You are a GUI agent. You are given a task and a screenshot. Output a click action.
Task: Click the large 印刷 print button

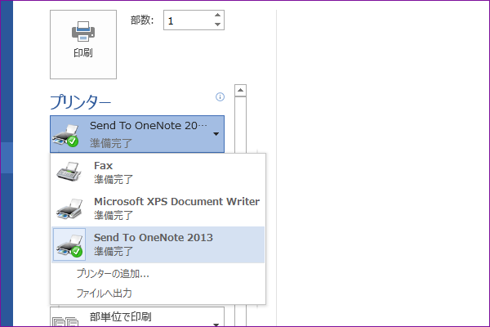[83, 44]
